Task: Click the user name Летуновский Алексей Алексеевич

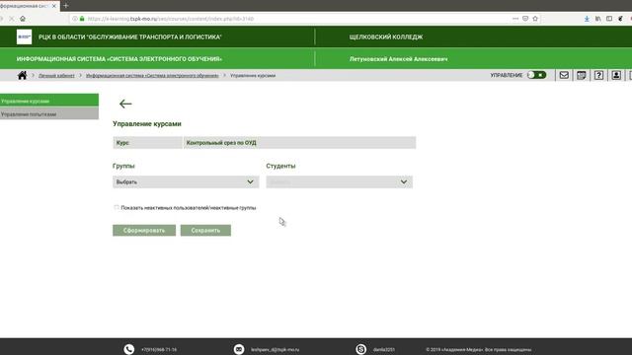Action: 398,59
